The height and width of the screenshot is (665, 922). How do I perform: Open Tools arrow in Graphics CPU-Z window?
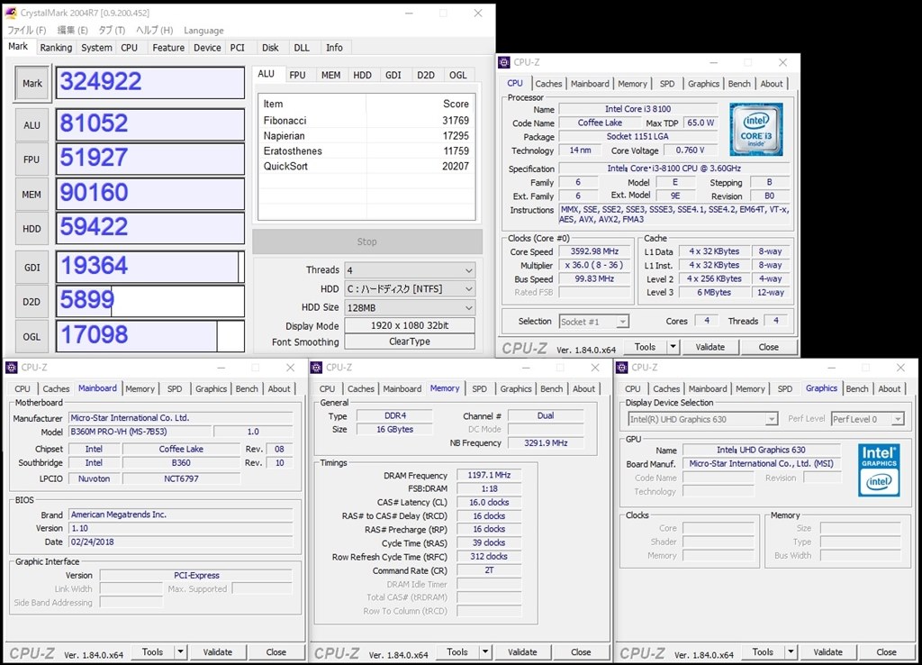point(791,652)
